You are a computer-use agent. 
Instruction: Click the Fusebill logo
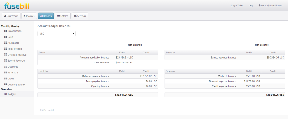coord(17,6)
